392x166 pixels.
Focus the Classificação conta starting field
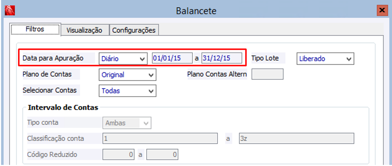click(x=160, y=138)
